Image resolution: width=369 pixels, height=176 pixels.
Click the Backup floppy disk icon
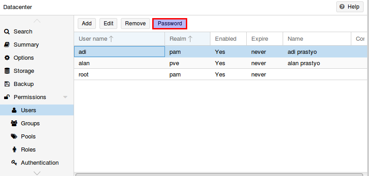[7, 84]
